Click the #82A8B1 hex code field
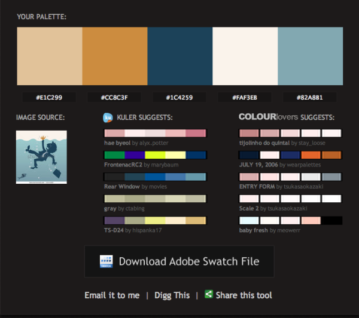 [310, 97]
